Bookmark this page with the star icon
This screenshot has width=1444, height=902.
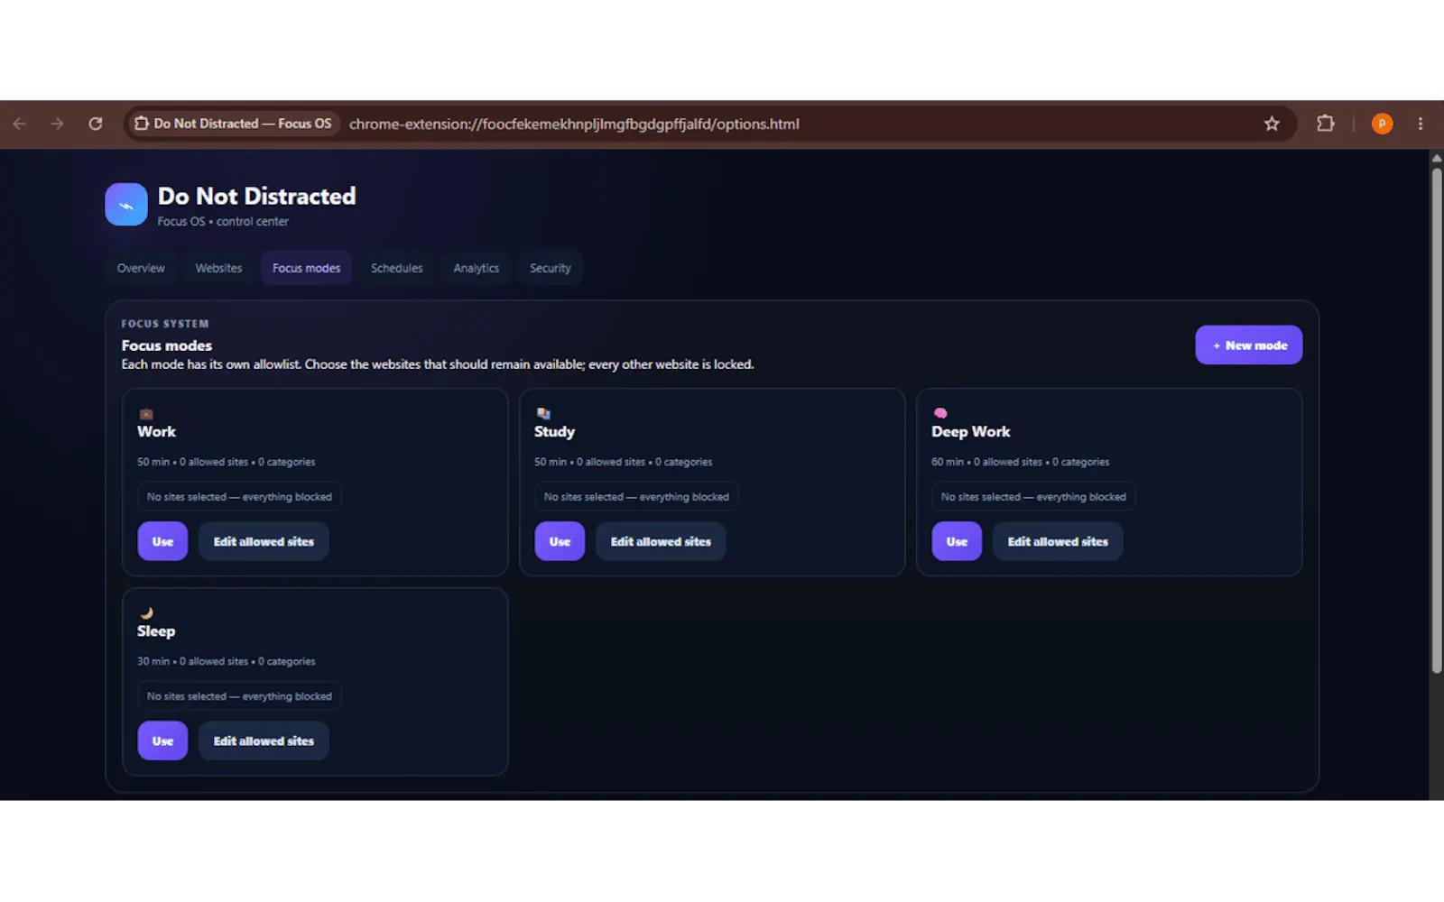pyautogui.click(x=1272, y=124)
